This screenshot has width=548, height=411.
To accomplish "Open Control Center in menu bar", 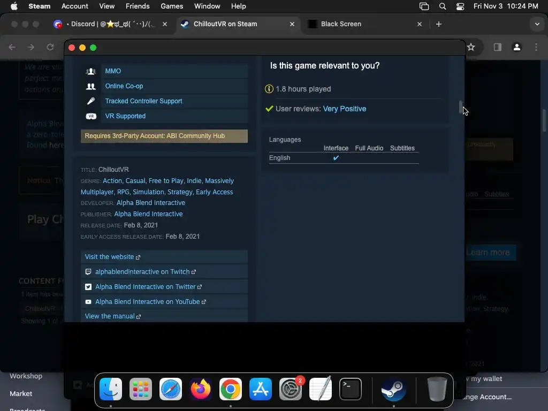I will (460, 6).
